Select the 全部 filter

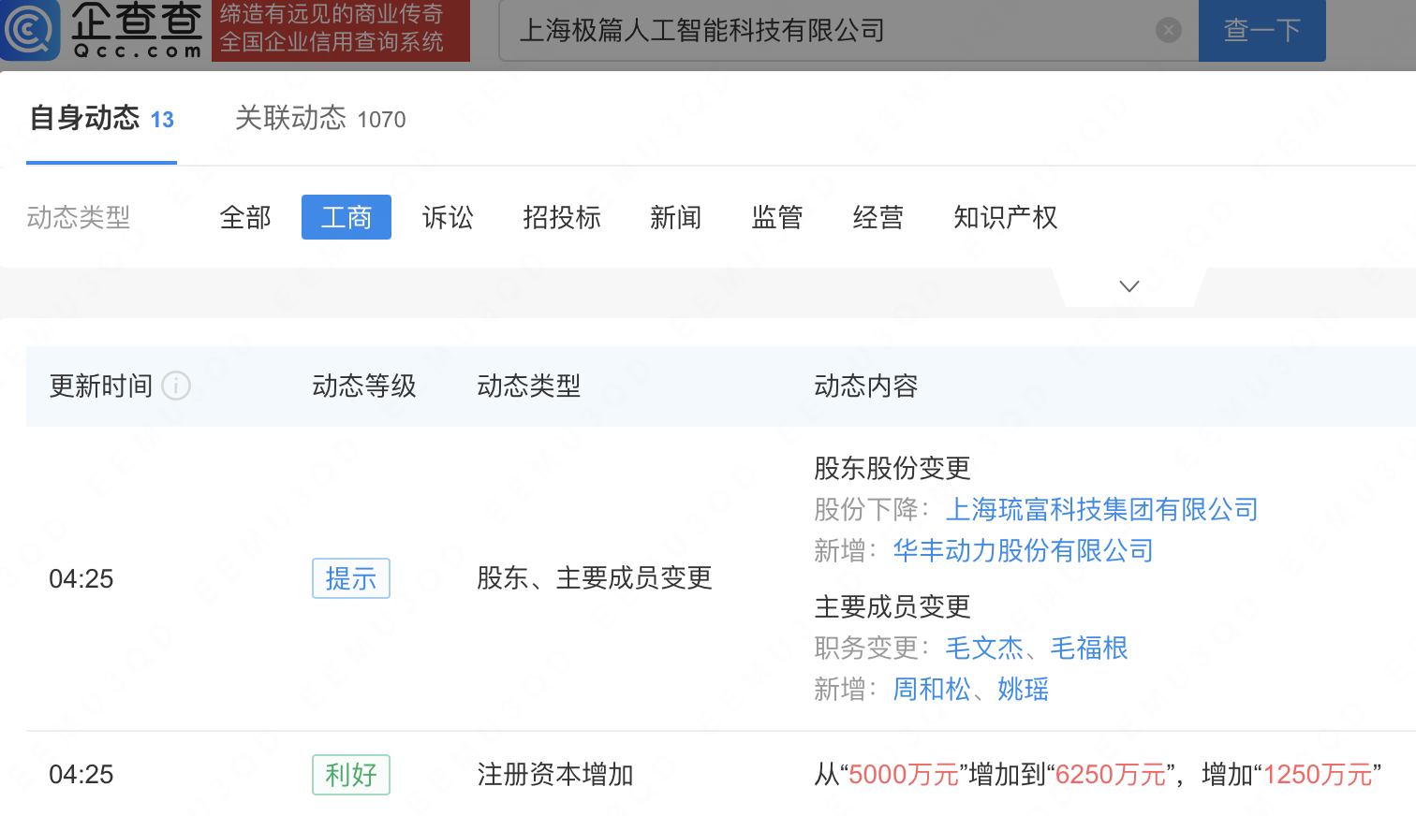[244, 217]
